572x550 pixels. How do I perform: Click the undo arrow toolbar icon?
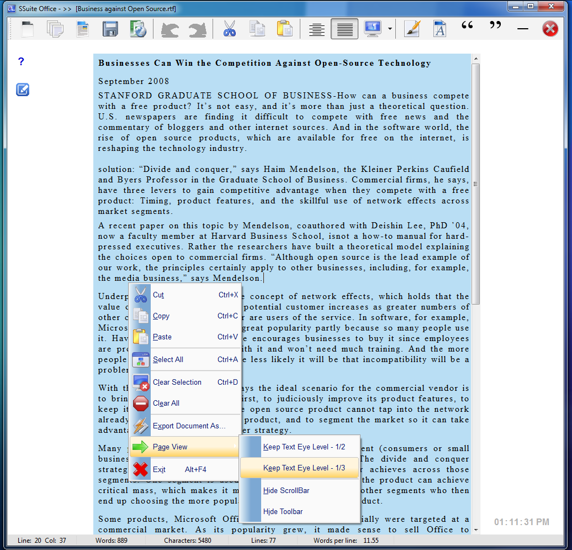coord(170,29)
